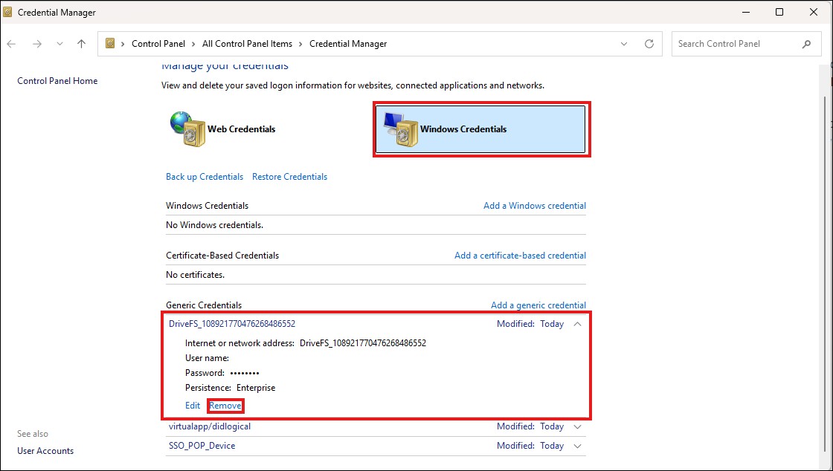The height and width of the screenshot is (471, 833).
Task: Click All Control Panel Items breadcrumb
Action: click(247, 44)
